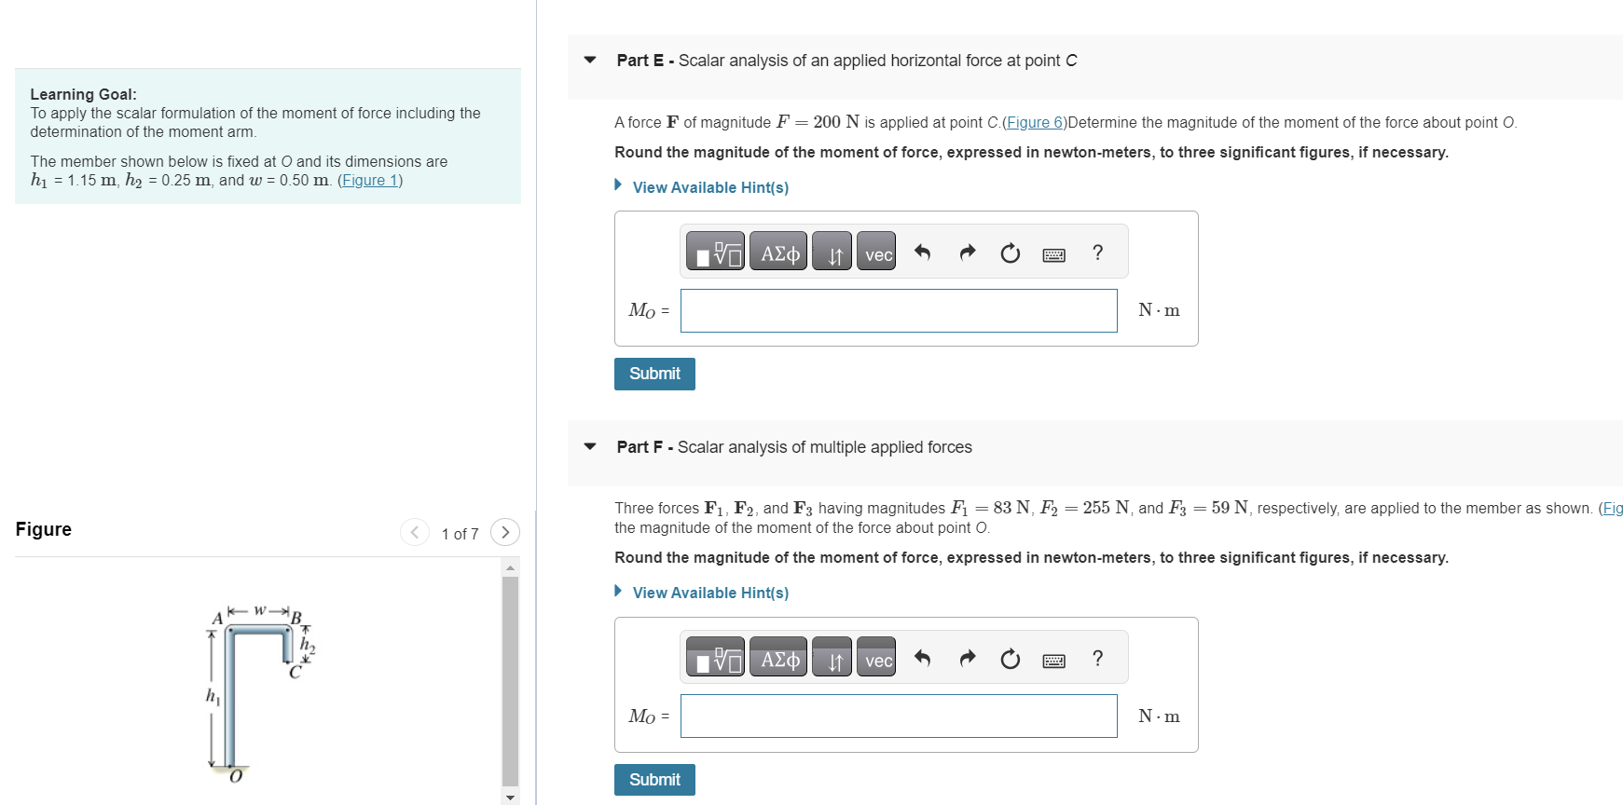Advance to next figure with right arrow
The image size is (1623, 805).
pos(504,532)
